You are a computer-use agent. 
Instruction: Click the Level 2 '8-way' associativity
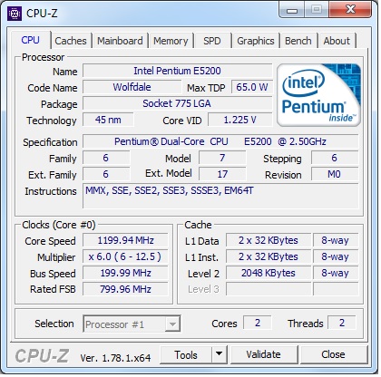click(336, 273)
